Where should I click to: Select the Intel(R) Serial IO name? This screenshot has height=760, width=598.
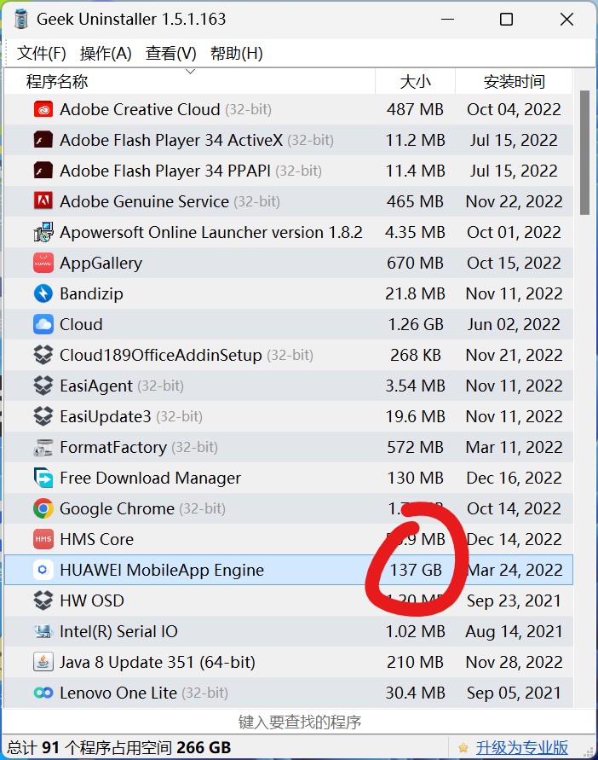pyautogui.click(x=118, y=631)
